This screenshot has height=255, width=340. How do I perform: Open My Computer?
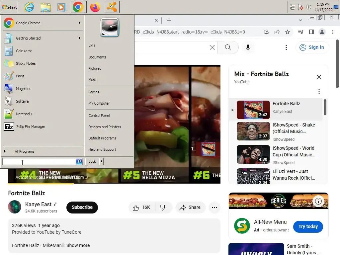110,103
